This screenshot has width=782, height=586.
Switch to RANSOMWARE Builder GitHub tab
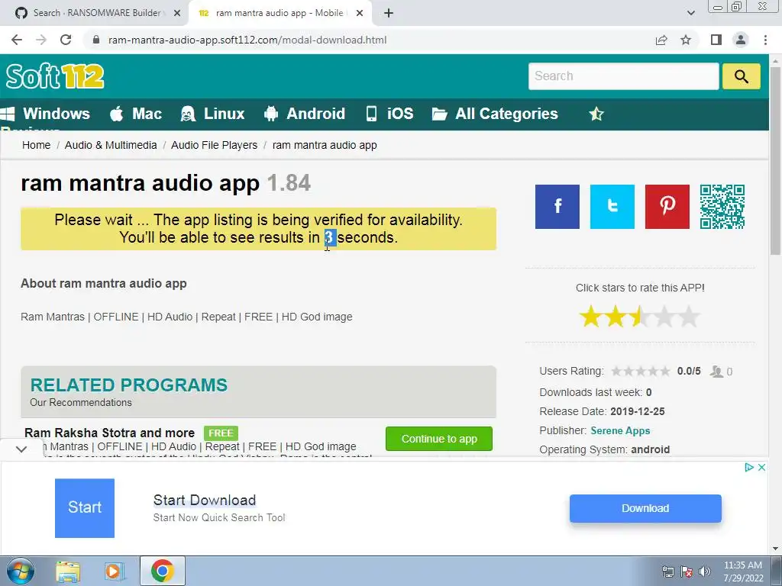coord(97,13)
